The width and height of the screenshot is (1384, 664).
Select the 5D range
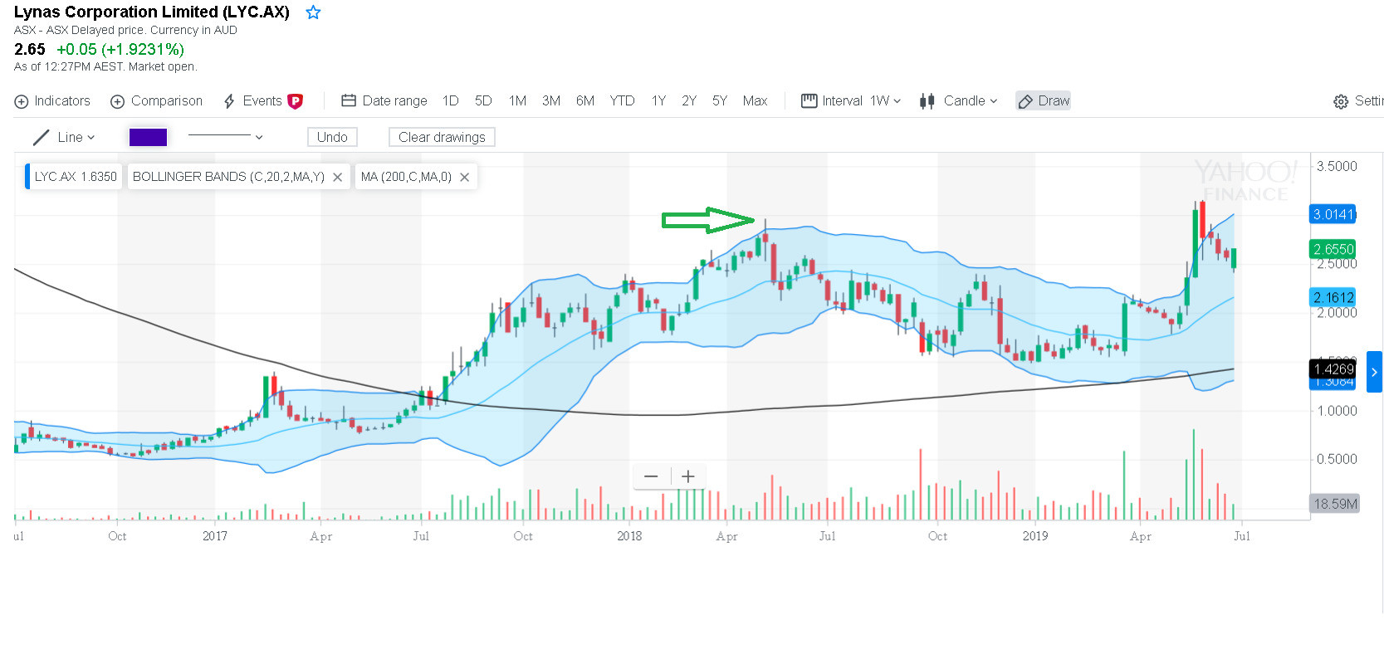(x=483, y=101)
